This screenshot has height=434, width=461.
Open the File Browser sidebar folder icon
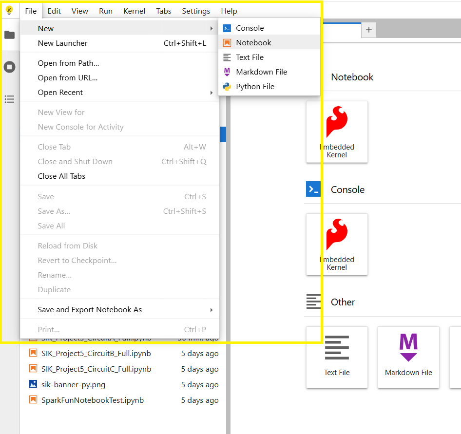[x=9, y=35]
